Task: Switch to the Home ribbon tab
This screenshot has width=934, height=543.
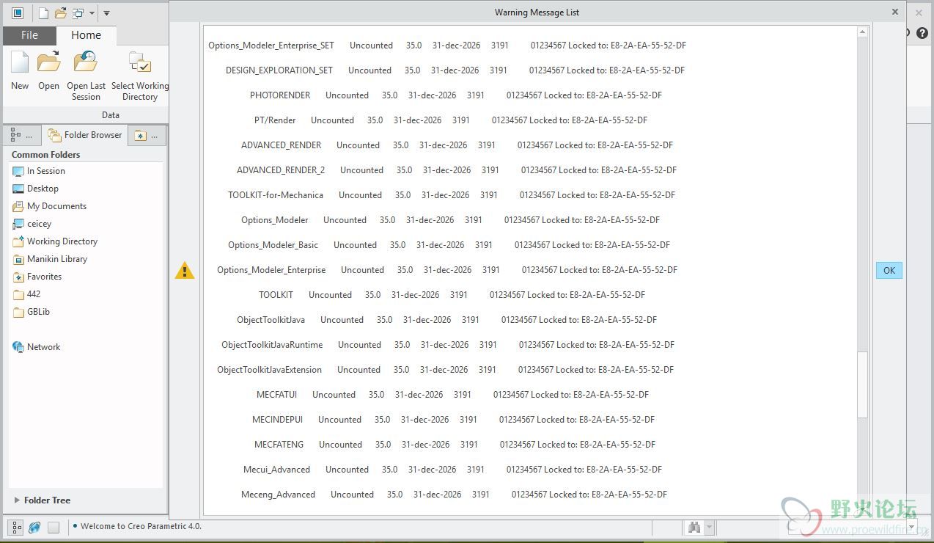Action: click(x=86, y=34)
